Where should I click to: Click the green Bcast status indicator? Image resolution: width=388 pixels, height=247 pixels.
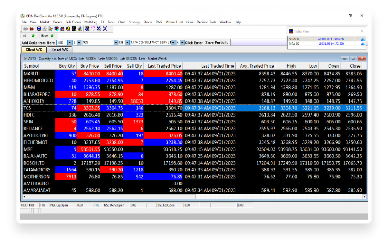[52, 36]
